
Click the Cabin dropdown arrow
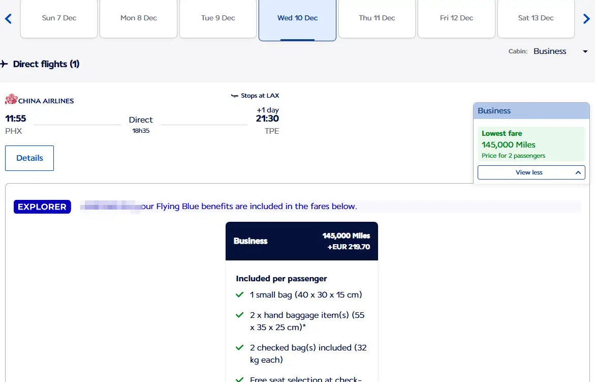pos(585,52)
